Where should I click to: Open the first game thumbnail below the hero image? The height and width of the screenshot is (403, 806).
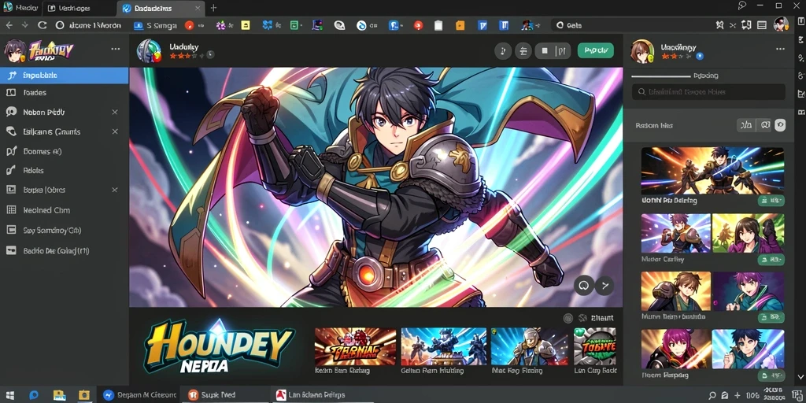click(355, 347)
